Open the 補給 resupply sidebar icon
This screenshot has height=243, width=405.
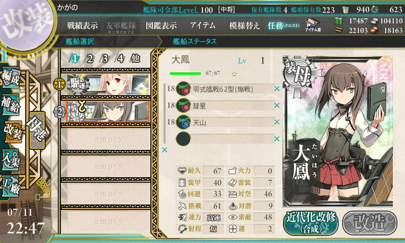pos(11,104)
